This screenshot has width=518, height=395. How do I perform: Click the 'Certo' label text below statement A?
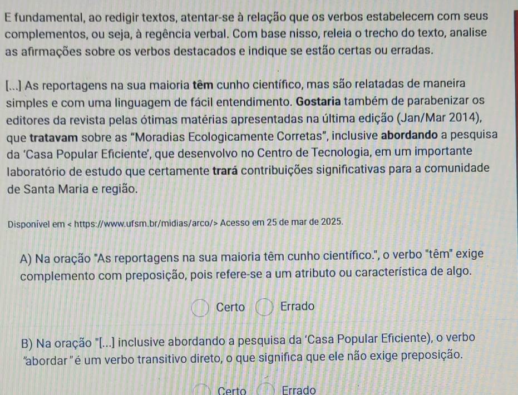(230, 307)
